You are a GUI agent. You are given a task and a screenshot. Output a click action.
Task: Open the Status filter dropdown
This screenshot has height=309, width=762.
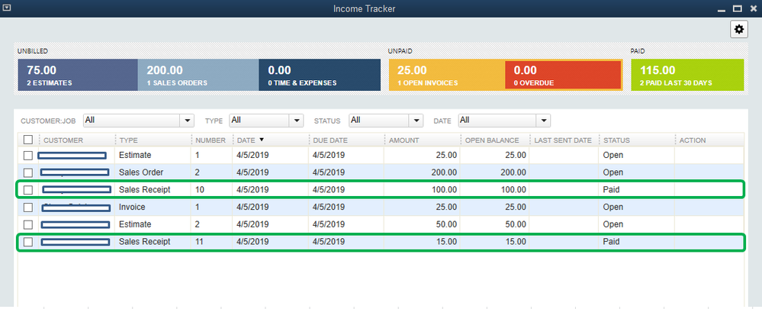416,121
